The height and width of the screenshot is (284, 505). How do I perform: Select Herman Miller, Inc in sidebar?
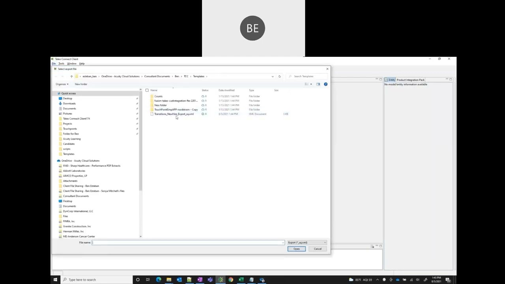[x=73, y=232]
